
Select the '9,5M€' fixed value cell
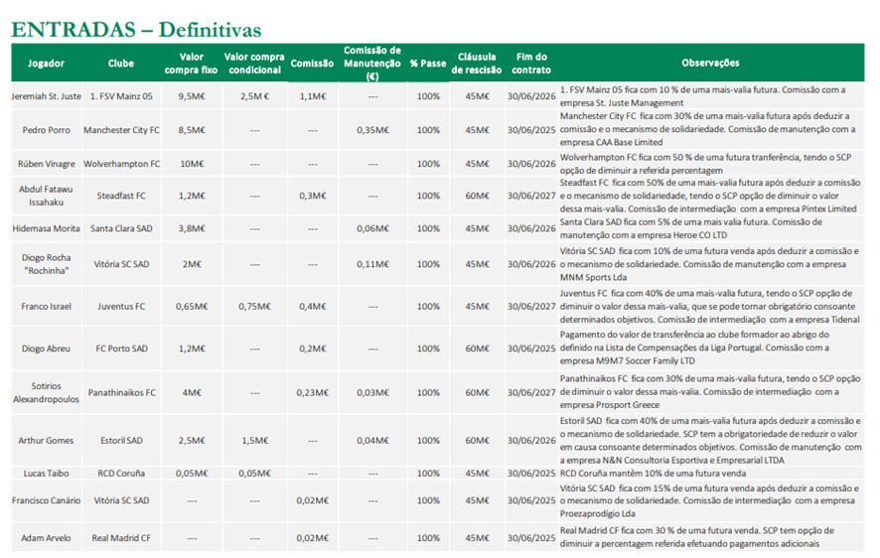[x=192, y=96]
